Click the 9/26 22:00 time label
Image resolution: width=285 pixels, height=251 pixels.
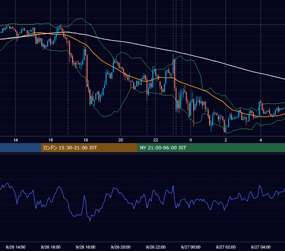coord(156,247)
